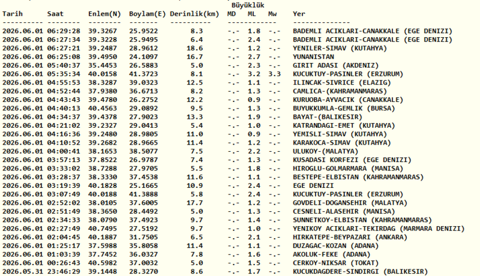The image size is (480, 276).
Task: Click longitude value 31.7505
Action: (143, 237)
